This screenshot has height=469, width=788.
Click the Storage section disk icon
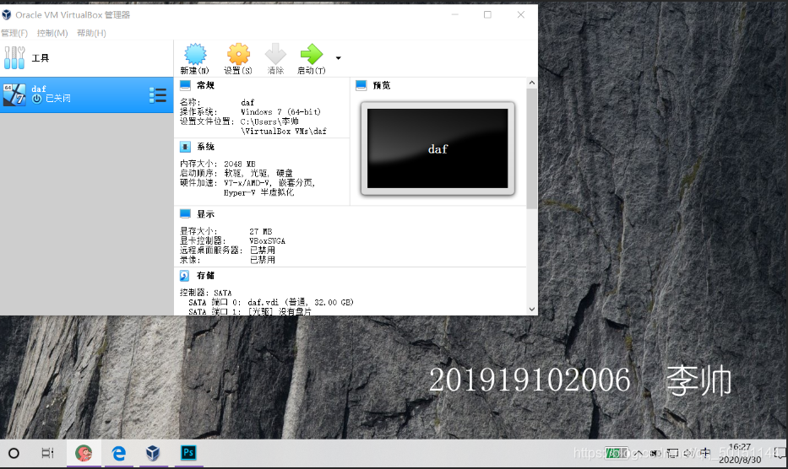coord(184,276)
